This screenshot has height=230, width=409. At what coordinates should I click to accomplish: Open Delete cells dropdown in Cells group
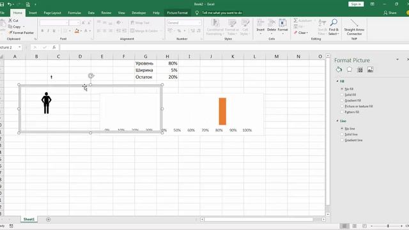tap(271, 27)
